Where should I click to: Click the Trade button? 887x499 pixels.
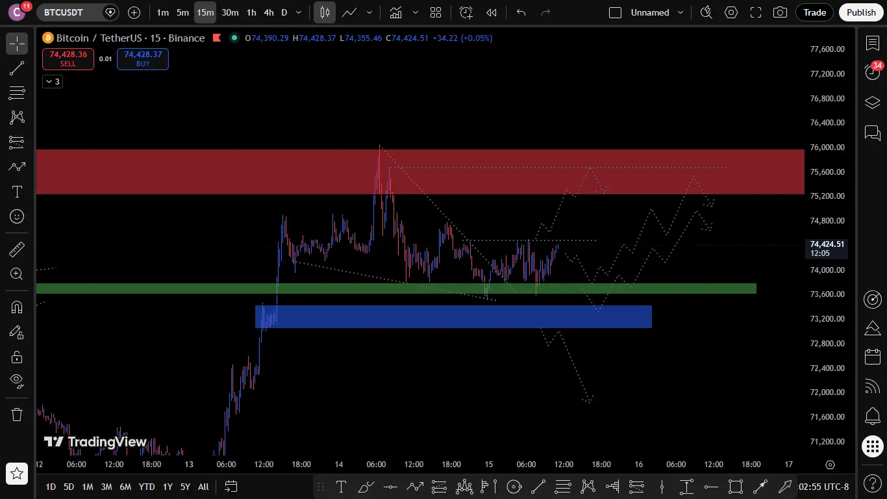click(x=814, y=12)
